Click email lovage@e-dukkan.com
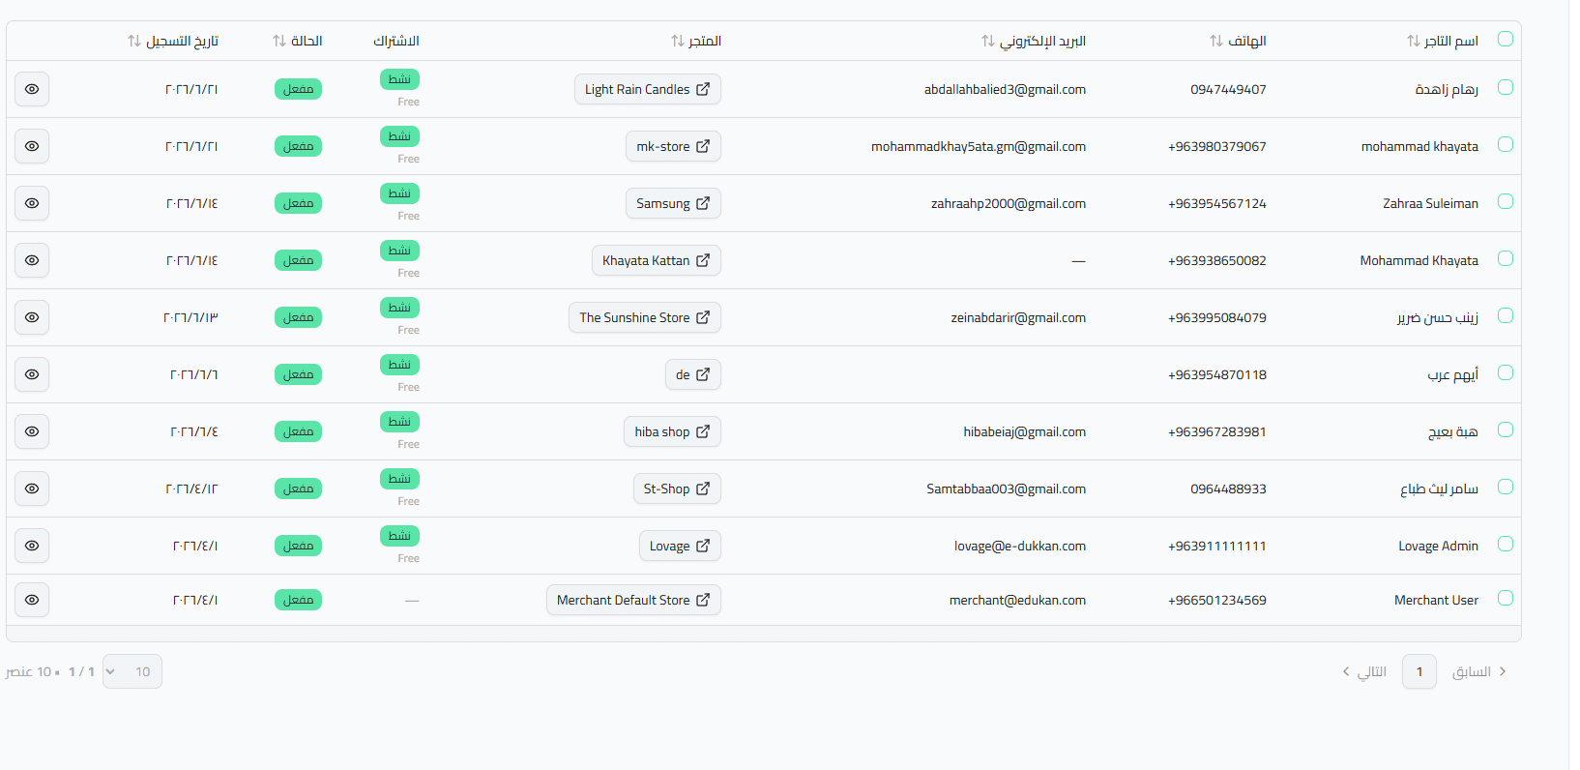1580x770 pixels. pos(1020,546)
